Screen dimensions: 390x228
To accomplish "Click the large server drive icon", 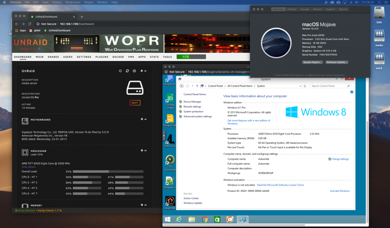I will [135, 88].
